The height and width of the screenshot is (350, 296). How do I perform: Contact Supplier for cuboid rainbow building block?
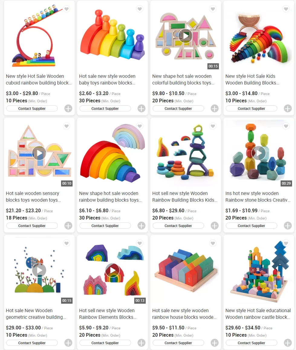pyautogui.click(x=32, y=108)
